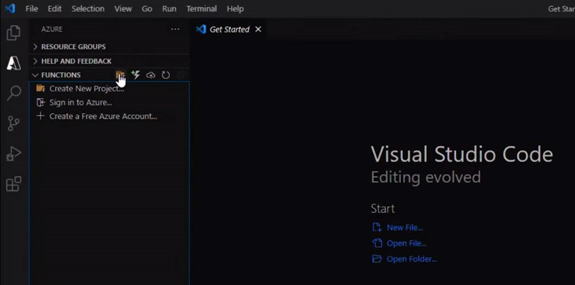
Task: Open the Terminal menu
Action: pos(202,9)
